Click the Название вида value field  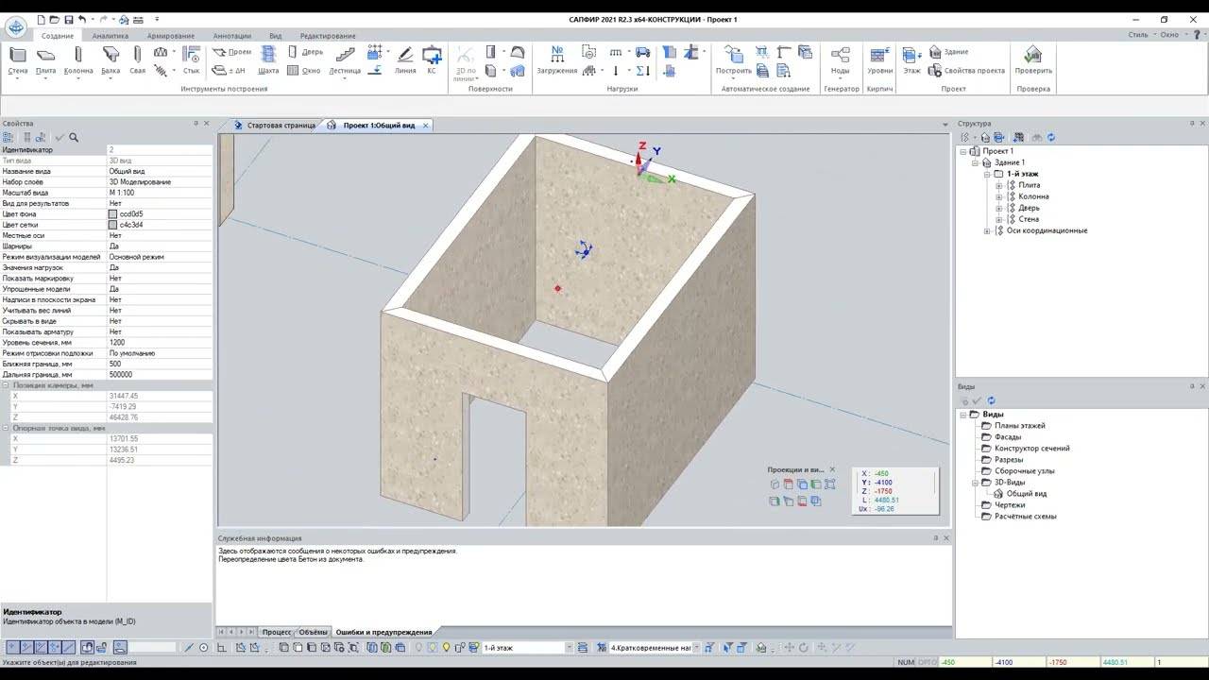(160, 172)
